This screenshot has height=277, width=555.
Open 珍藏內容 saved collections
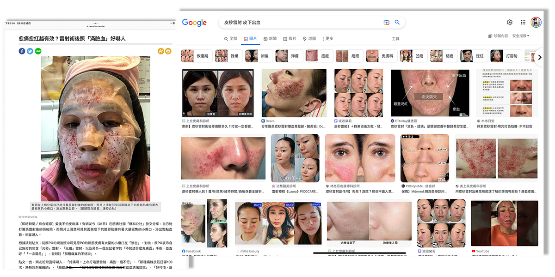[498, 36]
